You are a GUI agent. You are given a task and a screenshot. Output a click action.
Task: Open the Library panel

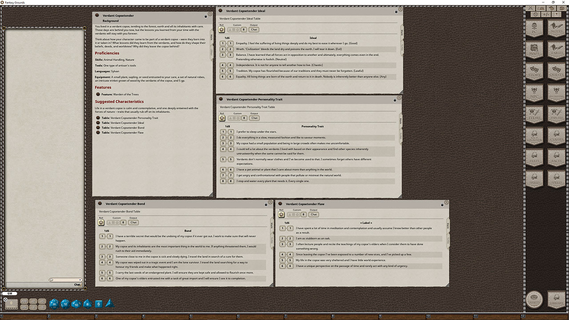pyautogui.click(x=556, y=300)
